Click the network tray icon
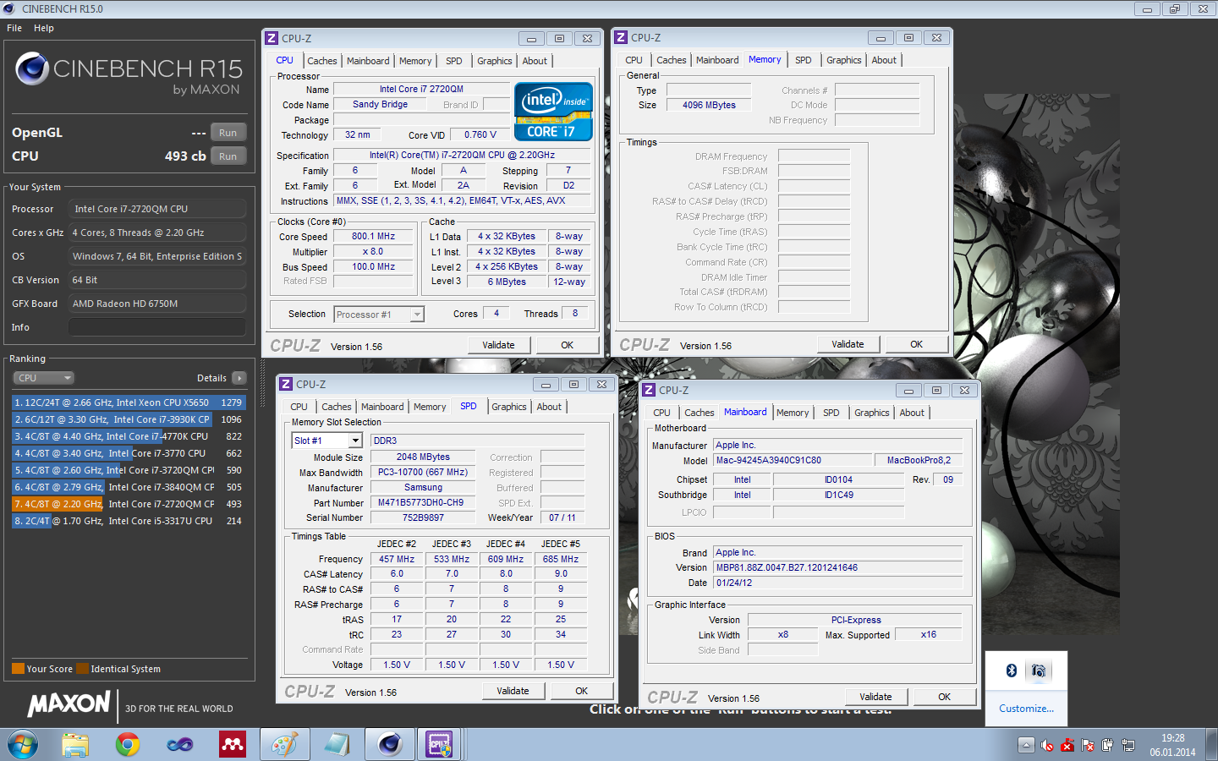Viewport: 1218px width, 761px height. (x=1128, y=745)
